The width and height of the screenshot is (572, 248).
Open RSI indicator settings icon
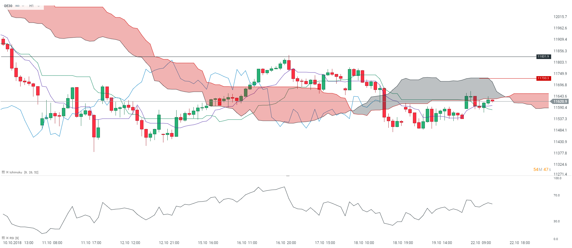click(x=3, y=238)
